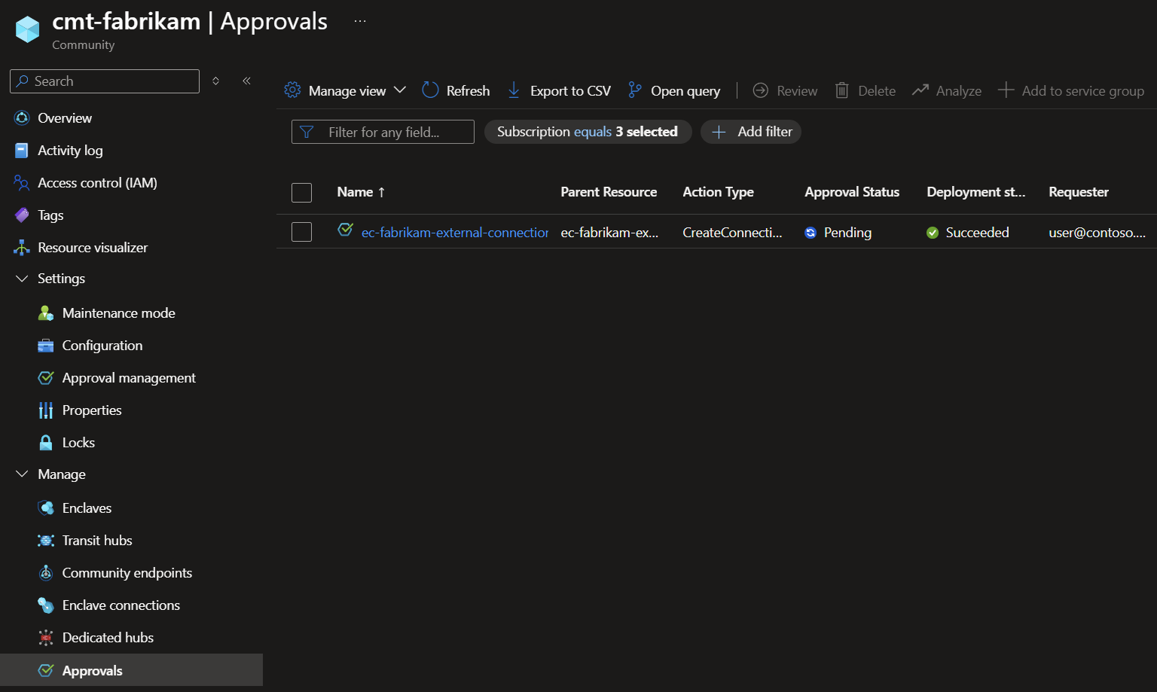Screen dimensions: 1157x692
Task: Toggle the select-all checkbox in table header
Action: [x=301, y=193]
